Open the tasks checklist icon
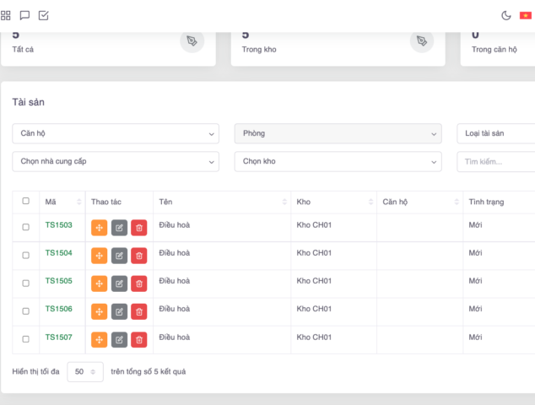 tap(44, 15)
